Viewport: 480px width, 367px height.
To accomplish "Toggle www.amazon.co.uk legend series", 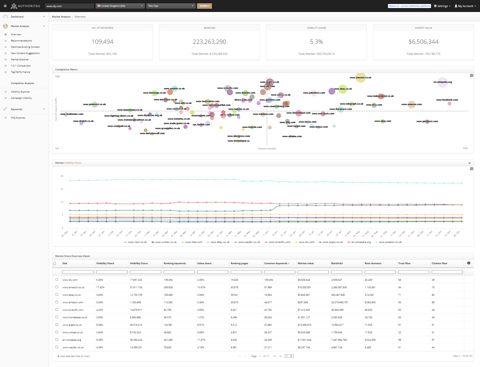I will coord(388,242).
